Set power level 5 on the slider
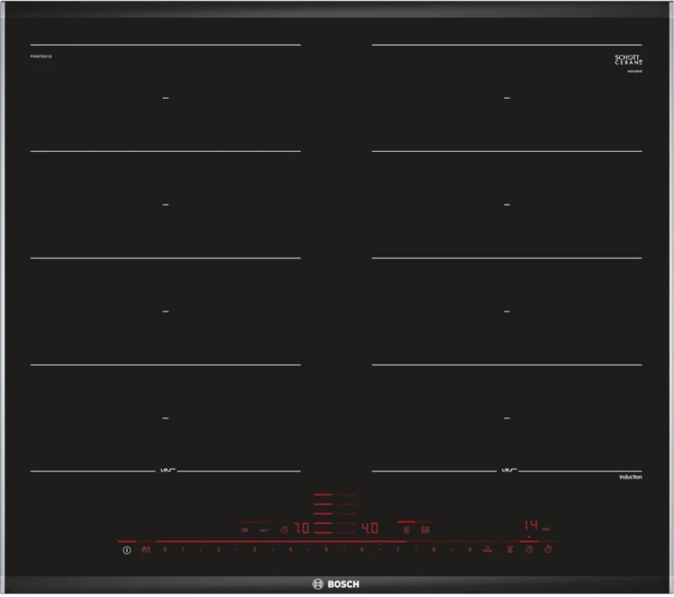This screenshot has height=597, width=674. [x=326, y=549]
